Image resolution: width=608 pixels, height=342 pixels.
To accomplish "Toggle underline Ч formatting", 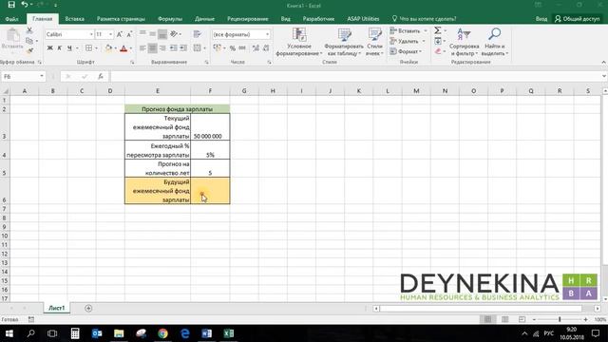I will click(x=69, y=48).
